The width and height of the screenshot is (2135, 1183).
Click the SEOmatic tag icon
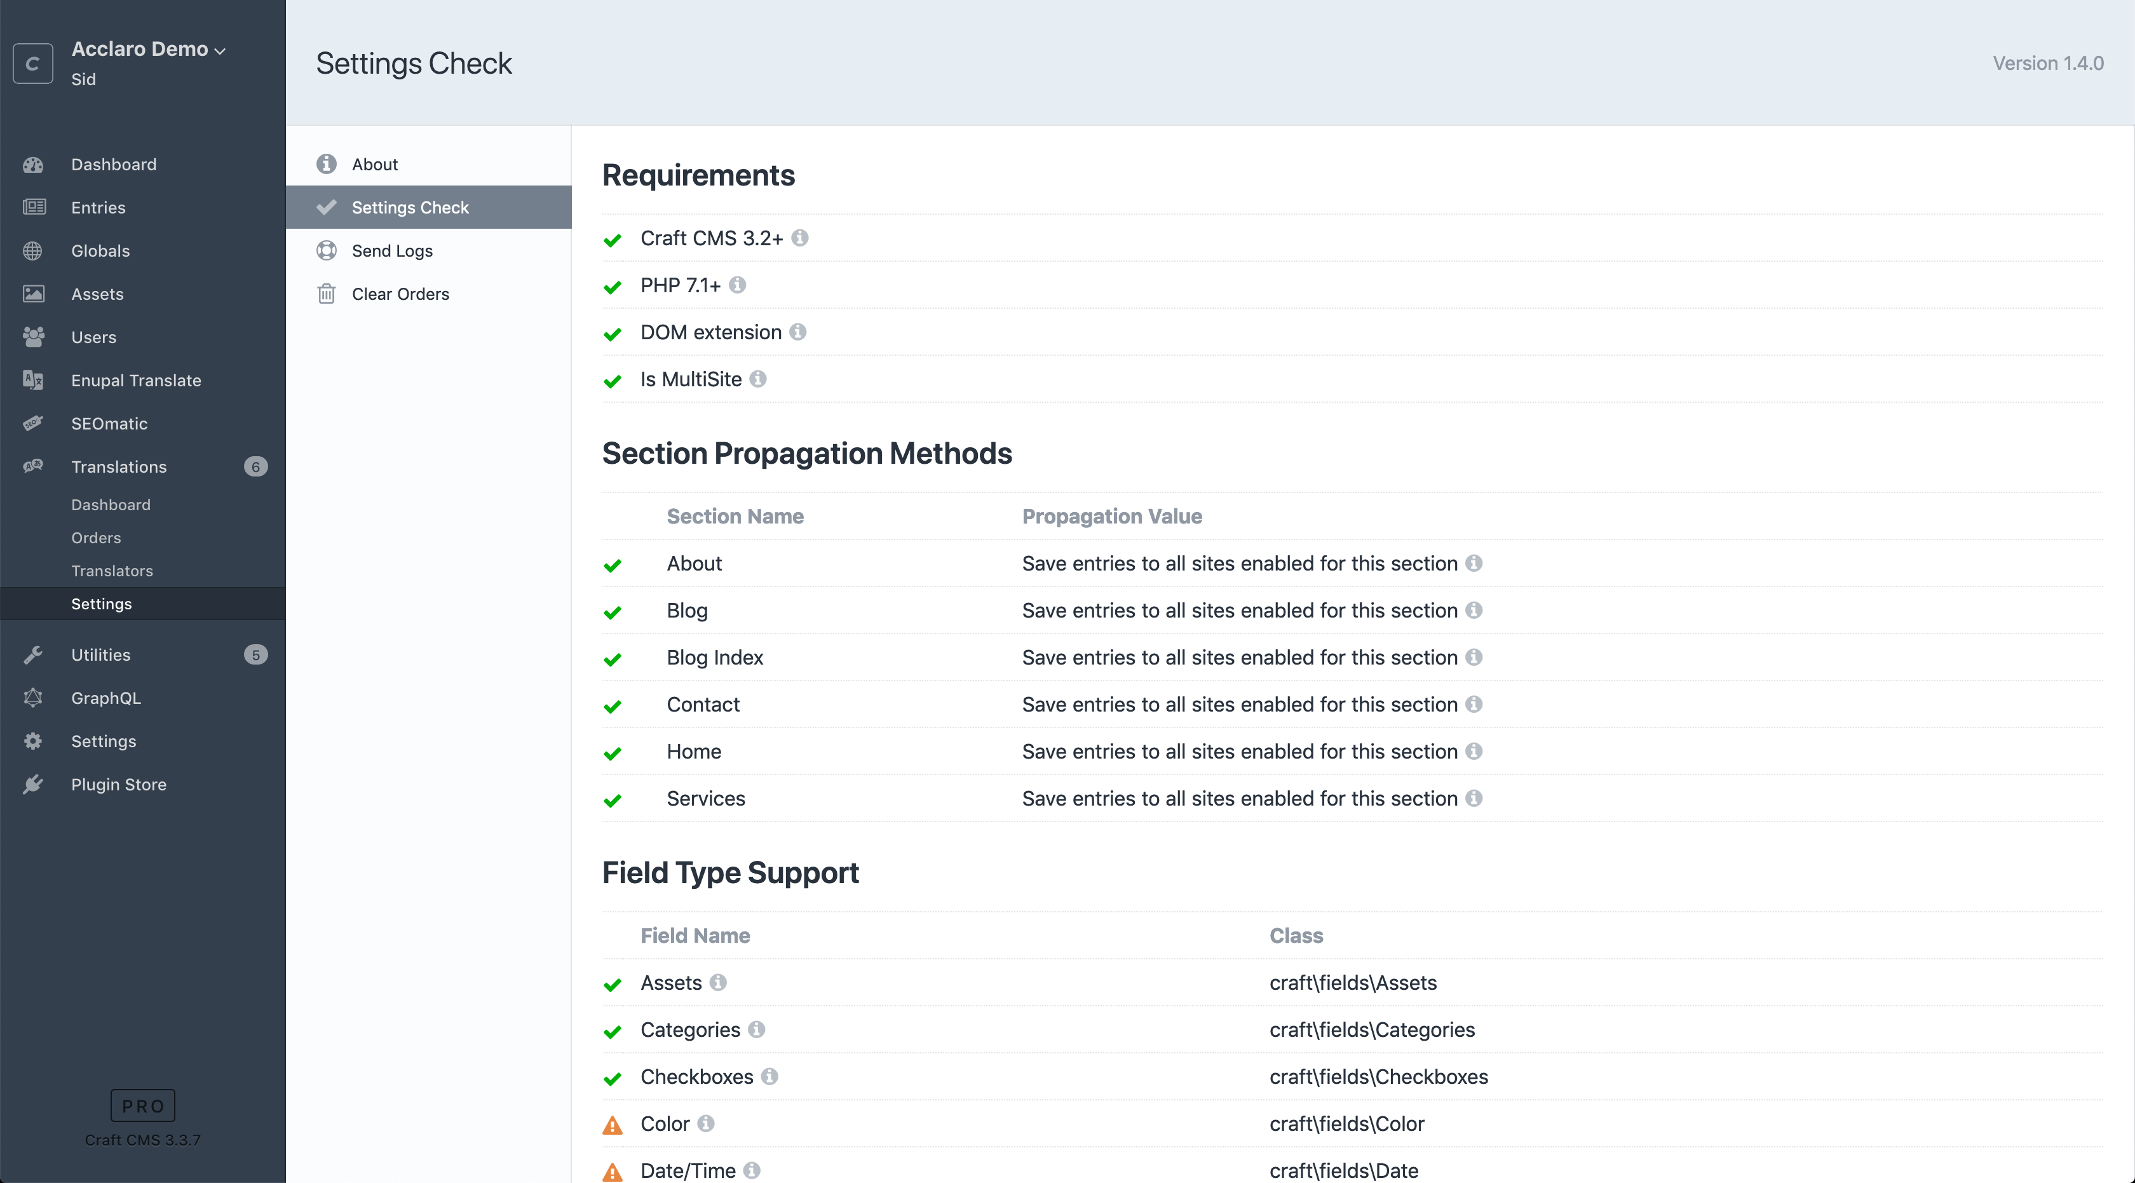[33, 423]
